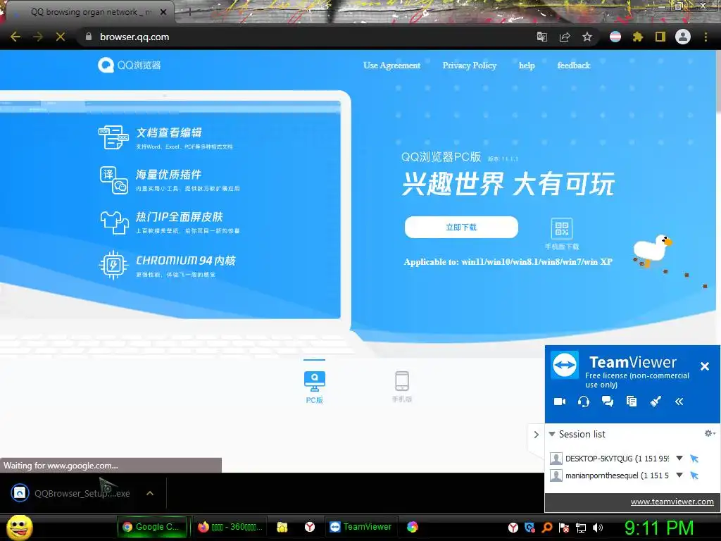Open the help link
Viewport: 721px width, 541px height.
click(x=527, y=66)
